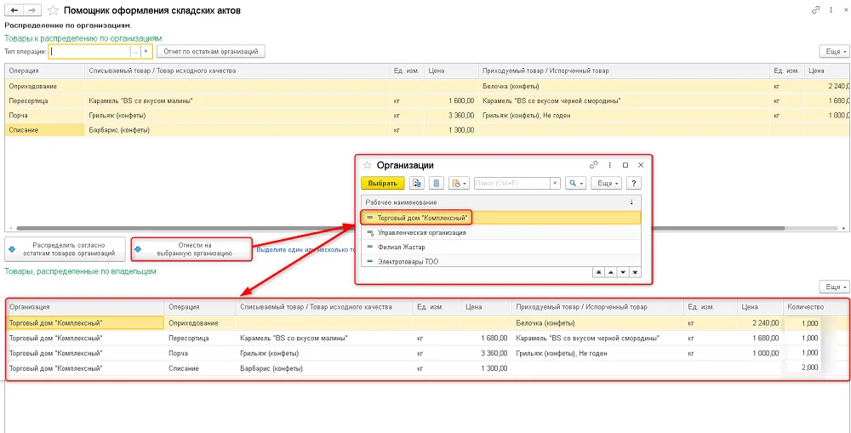
Task: Star the Помощник оформления складских актов page
Action: pos(53,10)
